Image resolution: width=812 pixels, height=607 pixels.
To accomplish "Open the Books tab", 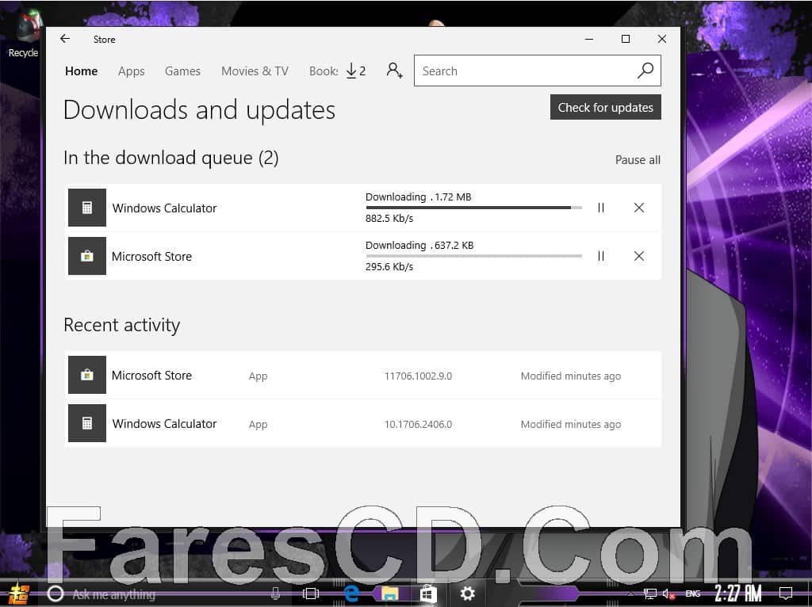I will 324,71.
